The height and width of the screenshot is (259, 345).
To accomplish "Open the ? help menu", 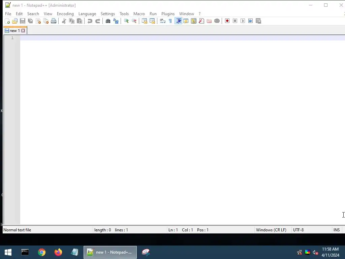I will 199,13.
